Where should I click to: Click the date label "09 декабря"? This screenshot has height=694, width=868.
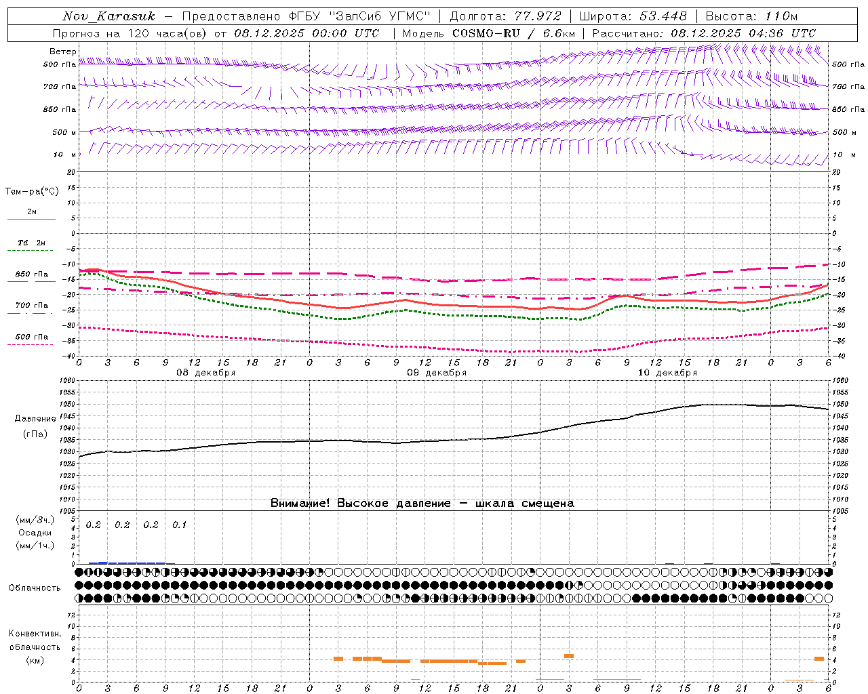437,373
